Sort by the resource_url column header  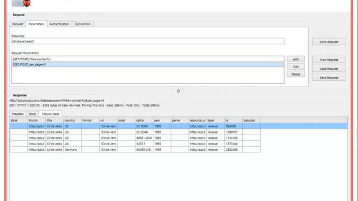[x=197, y=120]
